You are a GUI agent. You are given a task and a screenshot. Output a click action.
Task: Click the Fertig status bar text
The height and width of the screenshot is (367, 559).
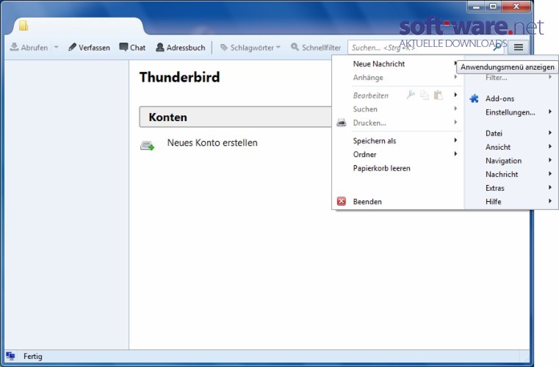tap(33, 356)
